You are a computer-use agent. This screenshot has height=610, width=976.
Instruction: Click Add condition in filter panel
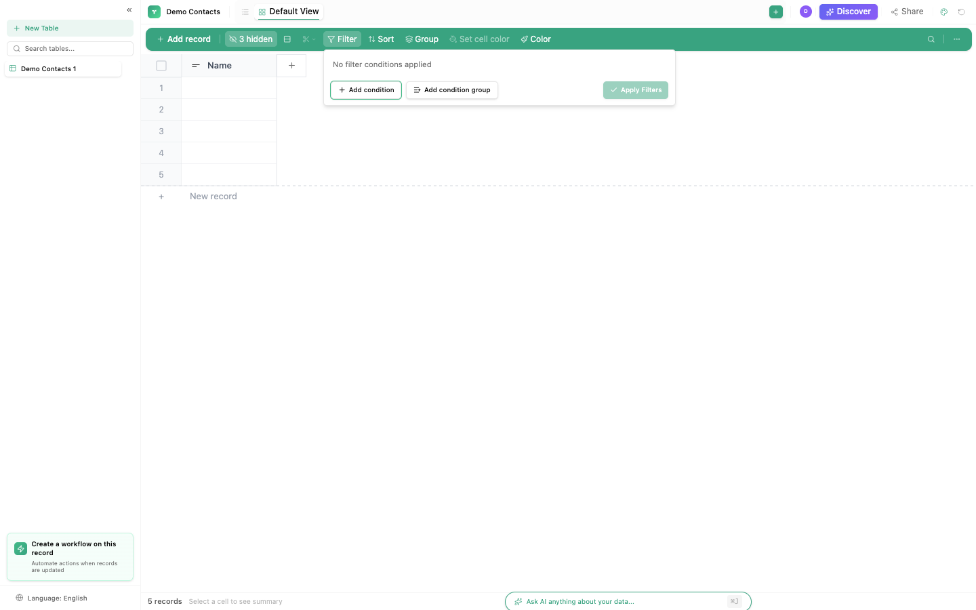(x=366, y=90)
